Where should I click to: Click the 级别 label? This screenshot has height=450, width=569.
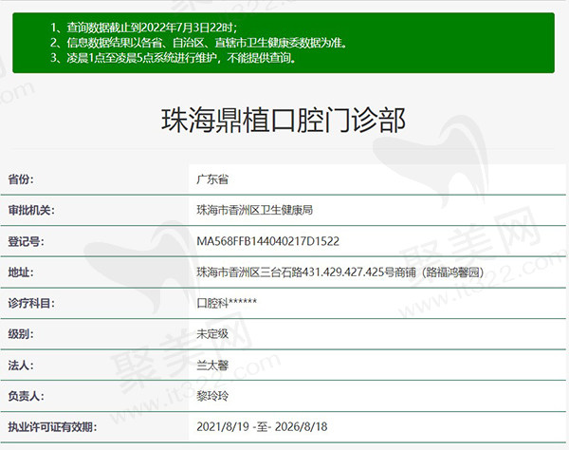pos(21,334)
